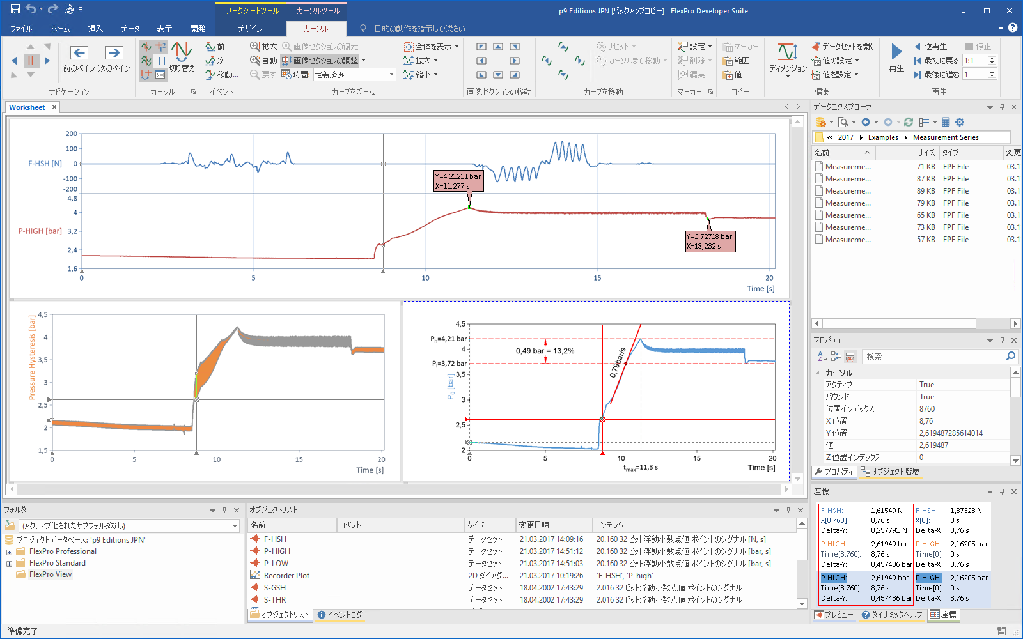Switch to the オブジェクト階層 tab
The width and height of the screenshot is (1023, 639).
tap(890, 472)
